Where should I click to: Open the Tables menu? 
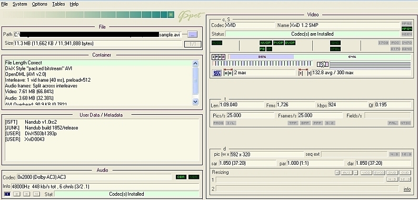[58, 4]
